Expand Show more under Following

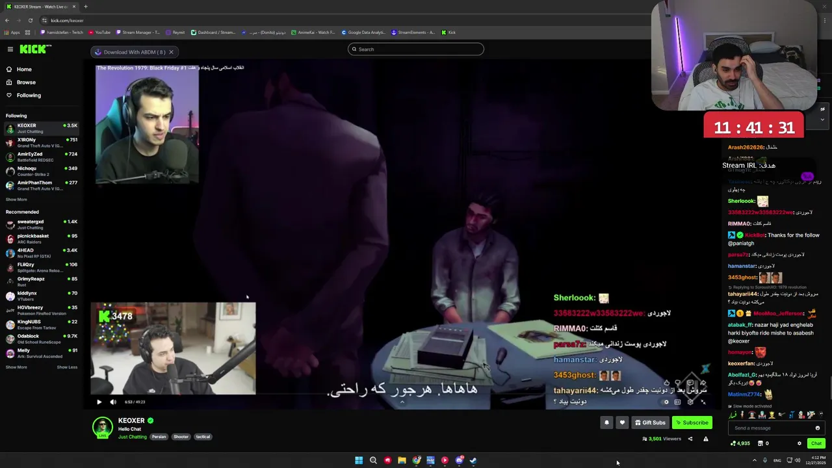pos(16,200)
